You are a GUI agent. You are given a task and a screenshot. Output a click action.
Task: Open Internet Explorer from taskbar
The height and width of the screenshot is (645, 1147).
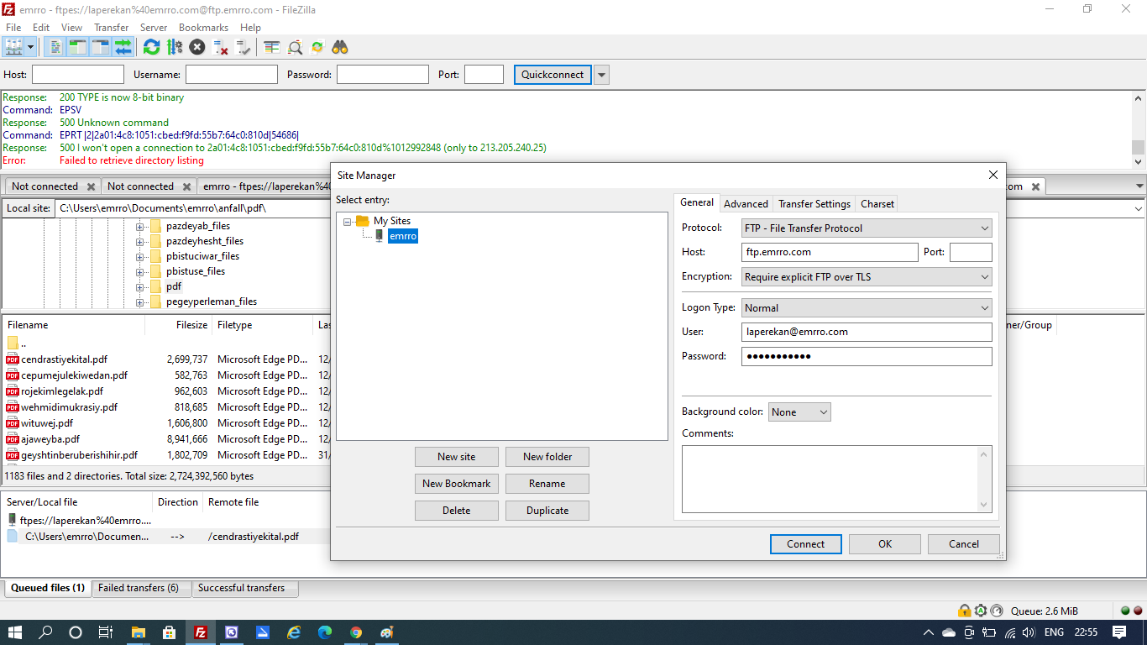tap(294, 632)
